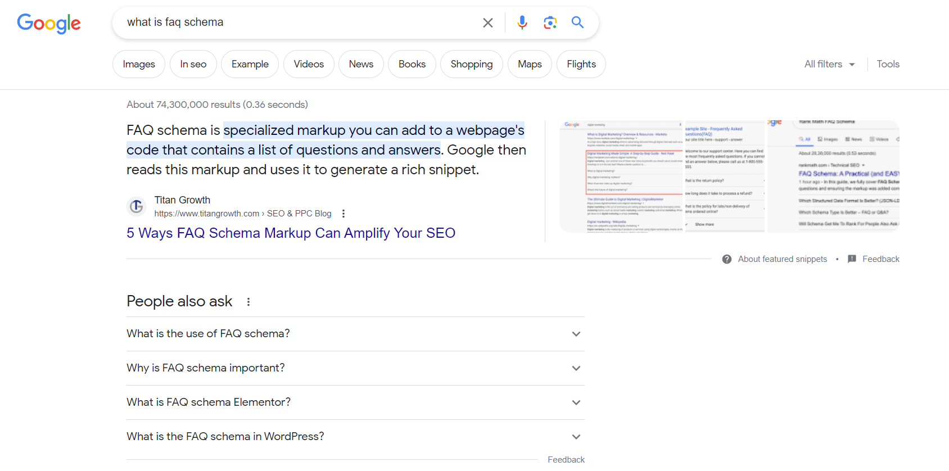Switch to Flights results
Image resolution: width=949 pixels, height=471 pixels.
pos(581,64)
